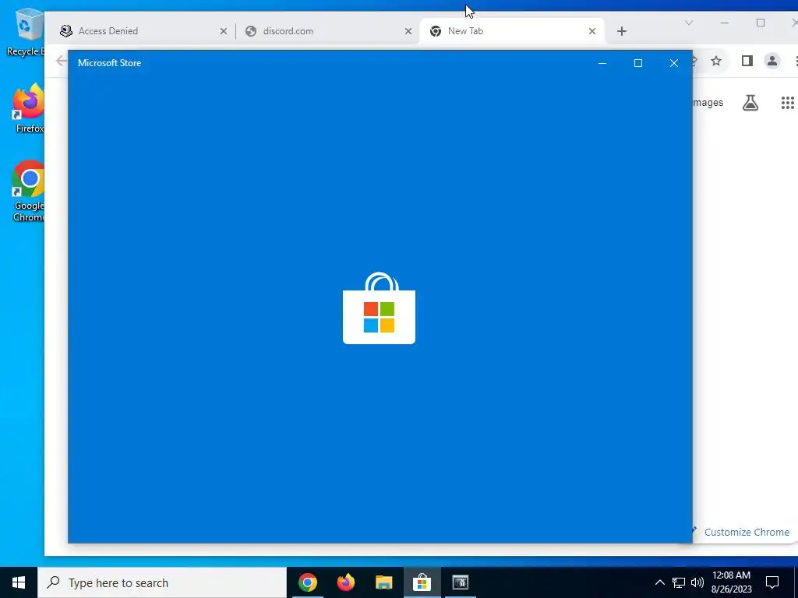798x598 pixels.
Task: Open the Windows Start menu
Action: coord(19,582)
